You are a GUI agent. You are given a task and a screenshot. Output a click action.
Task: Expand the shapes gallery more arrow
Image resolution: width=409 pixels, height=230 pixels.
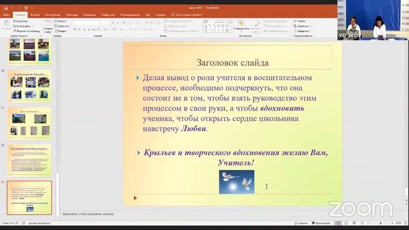click(x=231, y=31)
